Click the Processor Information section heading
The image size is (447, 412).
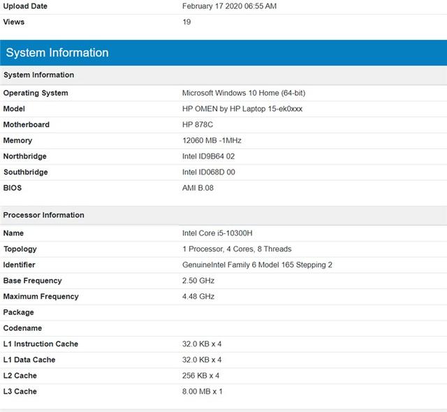(x=43, y=215)
